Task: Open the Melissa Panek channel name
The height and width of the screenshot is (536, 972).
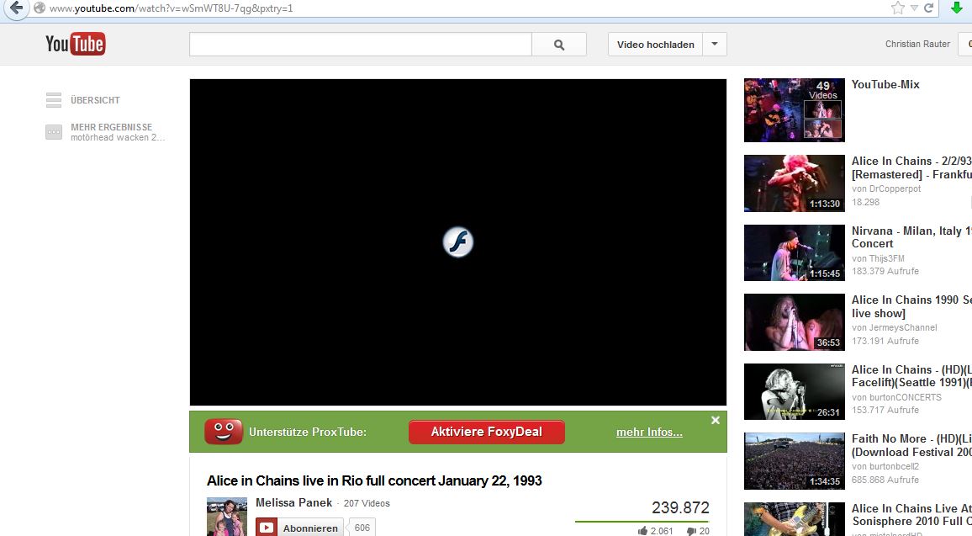Action: coord(293,502)
